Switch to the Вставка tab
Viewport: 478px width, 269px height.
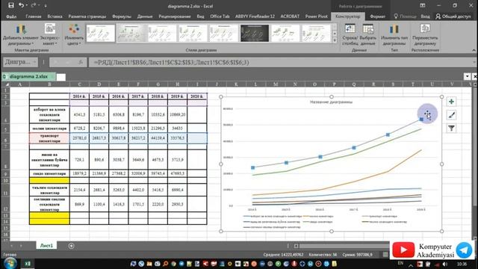(x=55, y=16)
